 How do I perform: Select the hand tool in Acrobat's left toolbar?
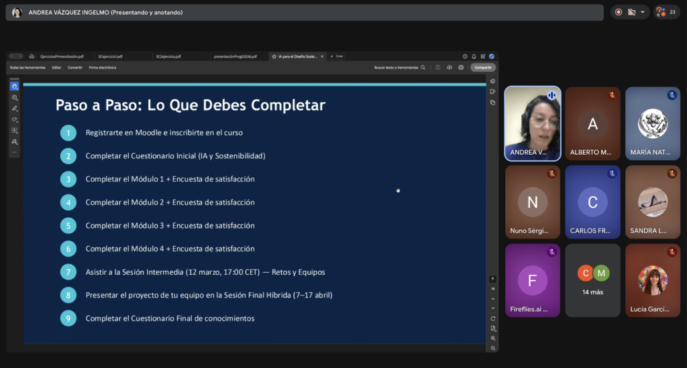(x=14, y=86)
